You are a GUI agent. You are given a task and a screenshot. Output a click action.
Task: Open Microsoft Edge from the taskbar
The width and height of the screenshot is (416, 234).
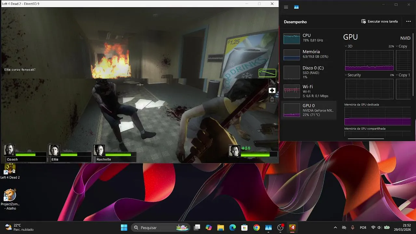coord(233,227)
